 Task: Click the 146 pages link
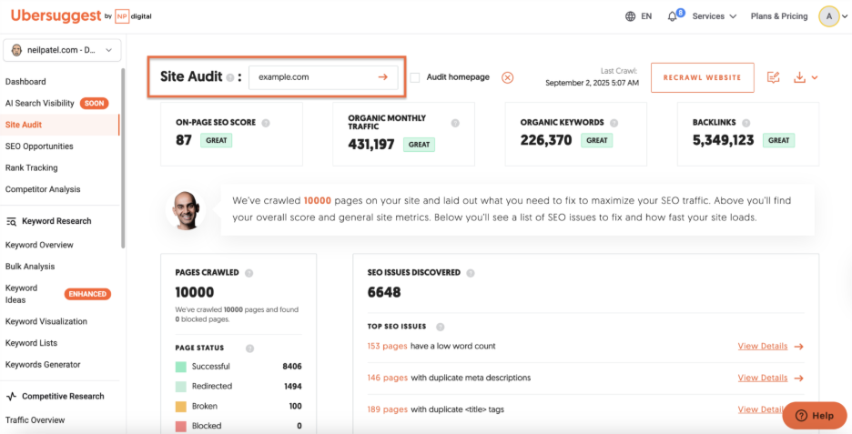[387, 378]
